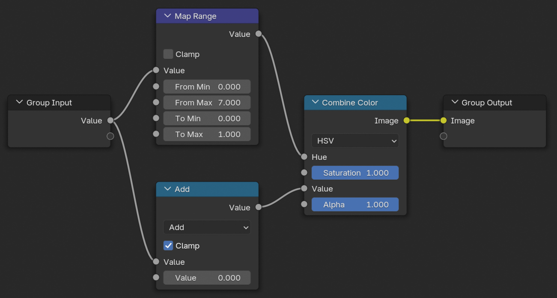Click Group Input's Value output socket
Viewport: 557px width, 298px height.
110,121
